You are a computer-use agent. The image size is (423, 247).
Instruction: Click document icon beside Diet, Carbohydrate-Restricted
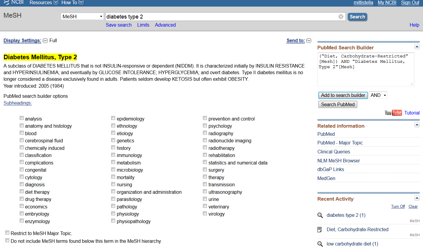point(320,230)
